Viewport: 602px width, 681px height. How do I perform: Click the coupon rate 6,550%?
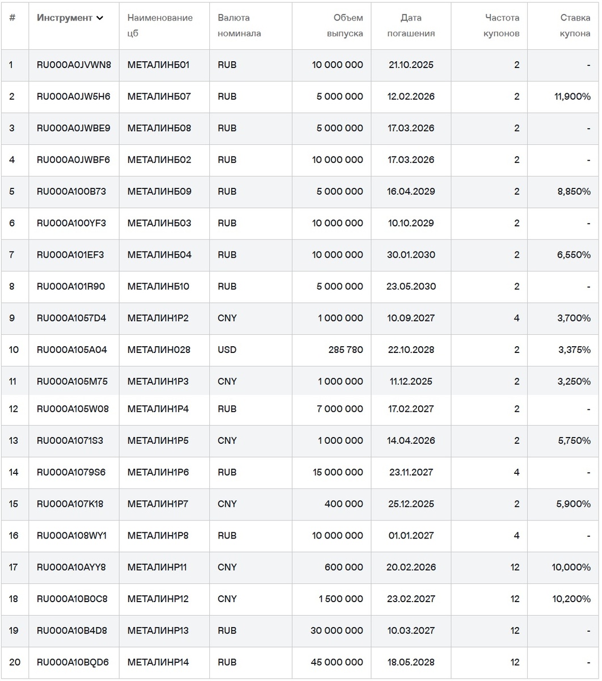tap(574, 256)
